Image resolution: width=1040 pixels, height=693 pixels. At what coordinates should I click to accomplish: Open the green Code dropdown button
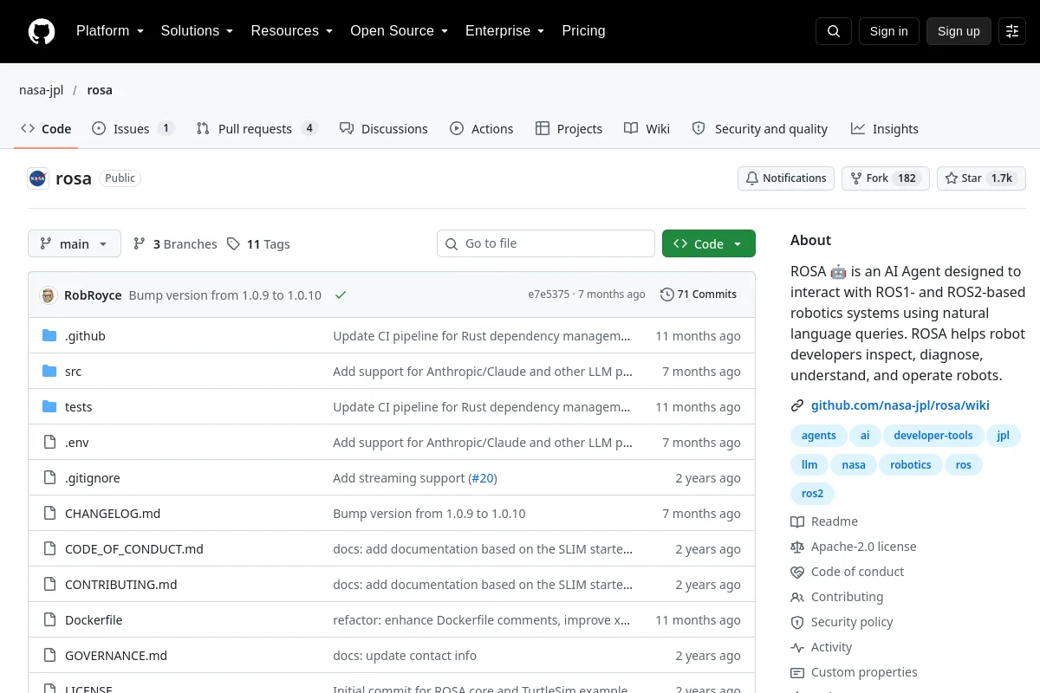(709, 243)
